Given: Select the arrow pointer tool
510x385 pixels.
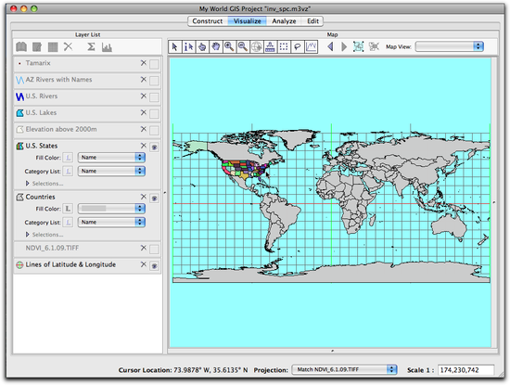Looking at the screenshot, I should 174,47.
